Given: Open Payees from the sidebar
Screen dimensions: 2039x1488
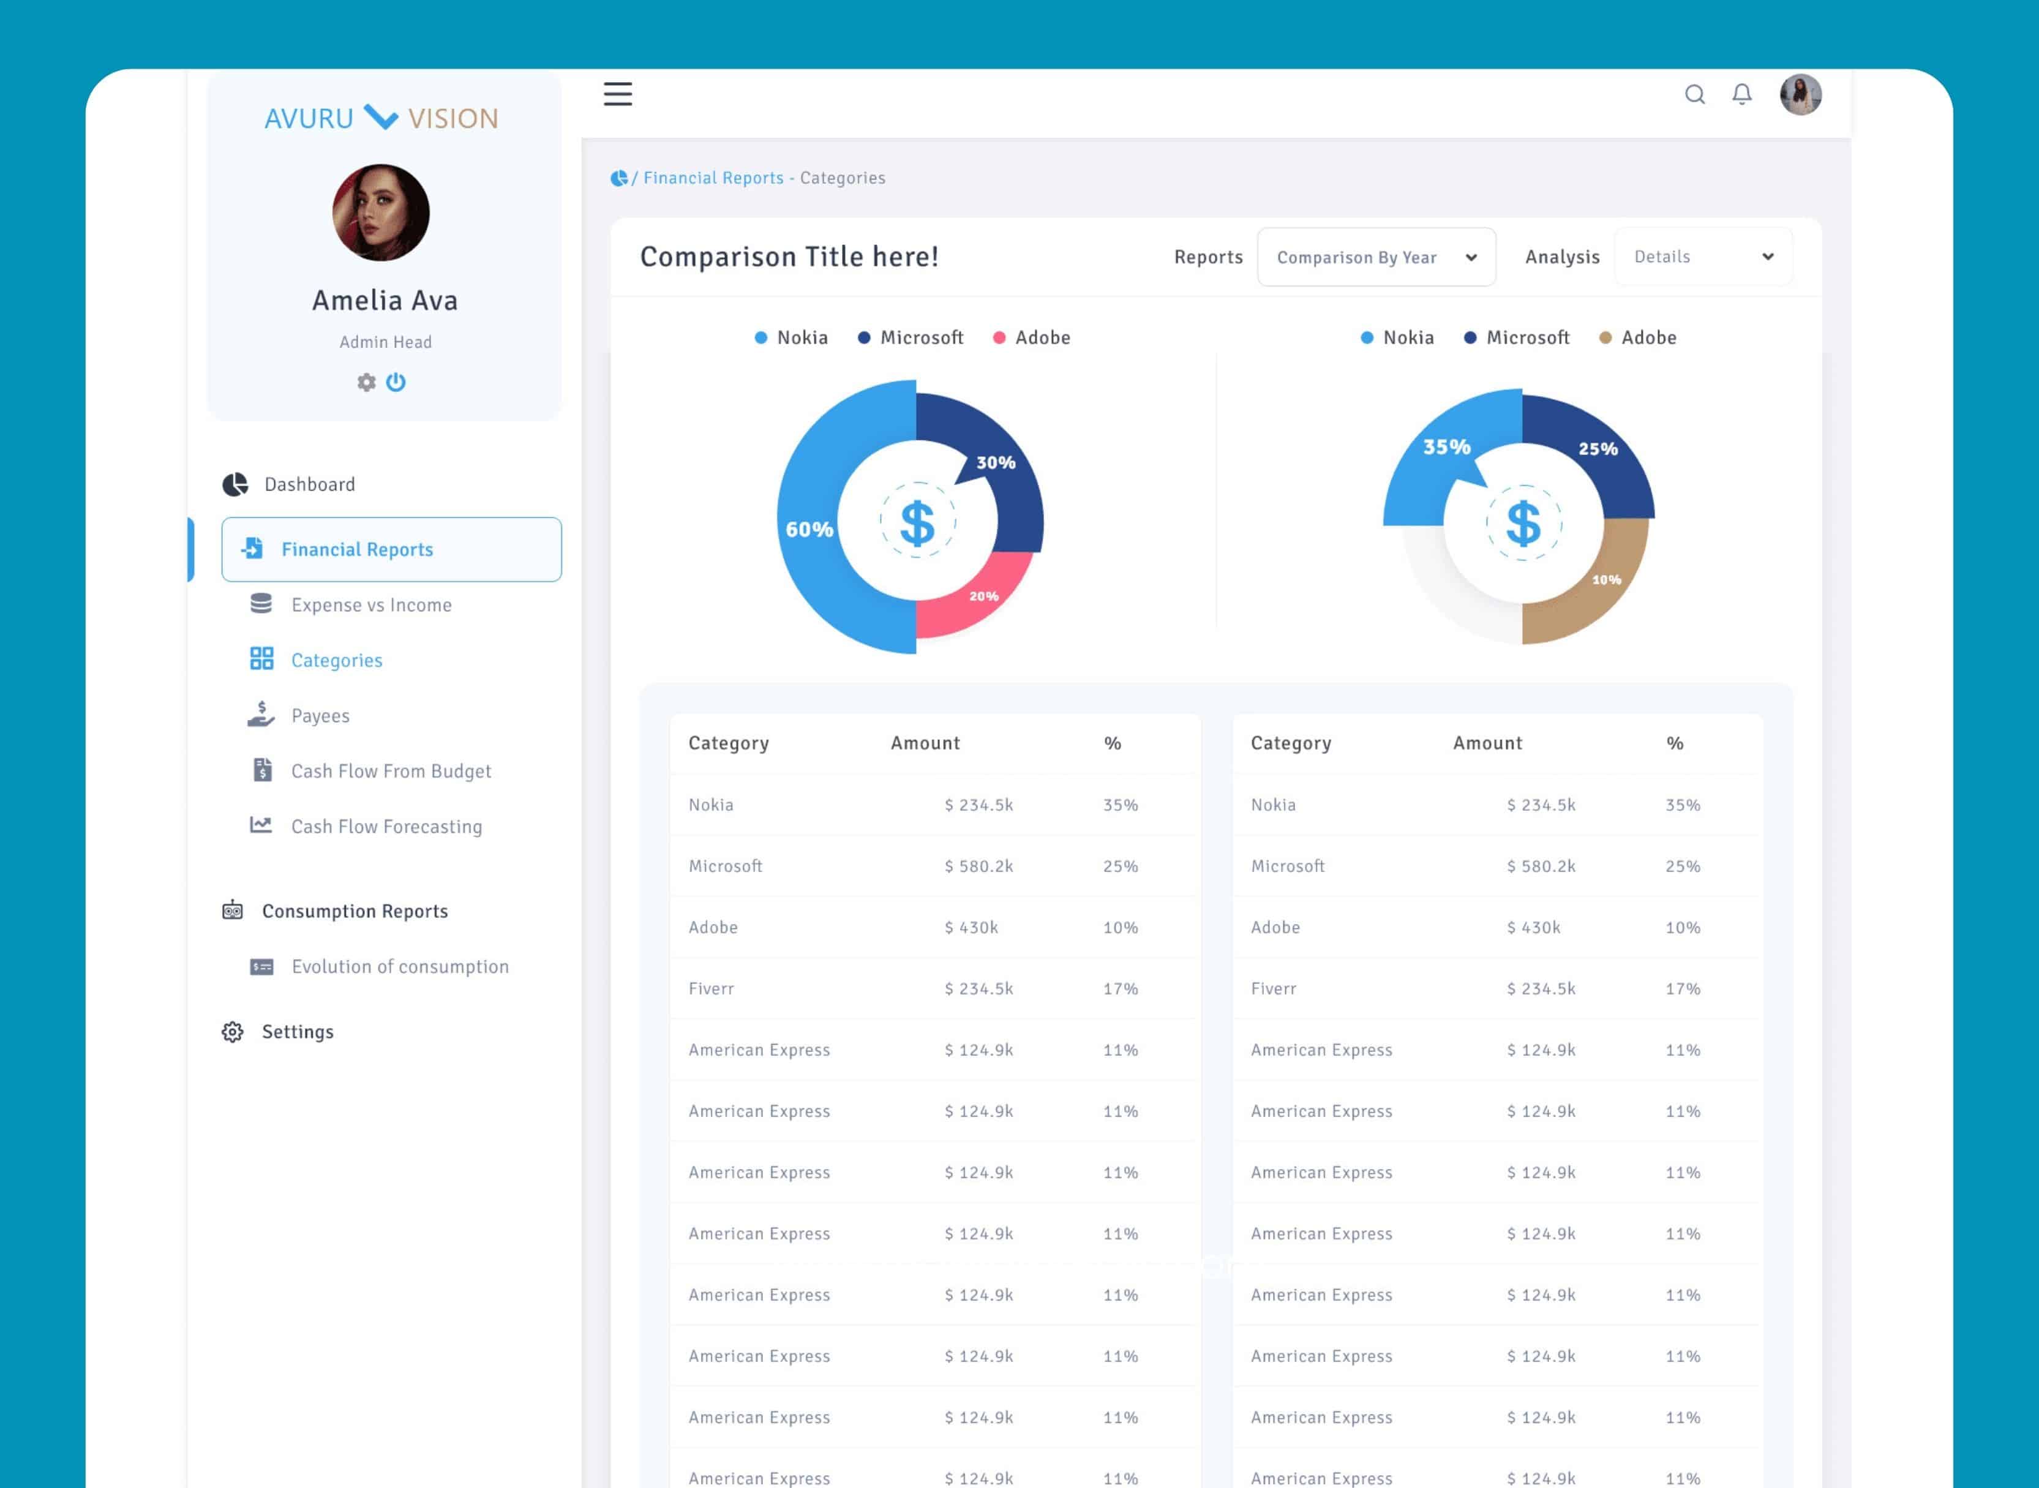Looking at the screenshot, I should (x=320, y=716).
